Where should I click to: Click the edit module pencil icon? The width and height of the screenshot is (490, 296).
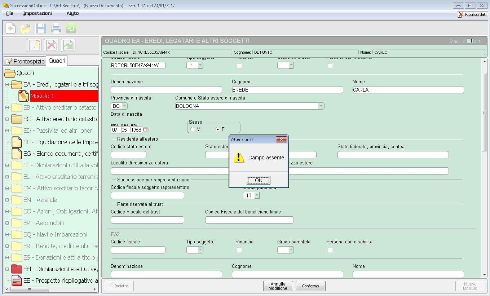[35, 45]
